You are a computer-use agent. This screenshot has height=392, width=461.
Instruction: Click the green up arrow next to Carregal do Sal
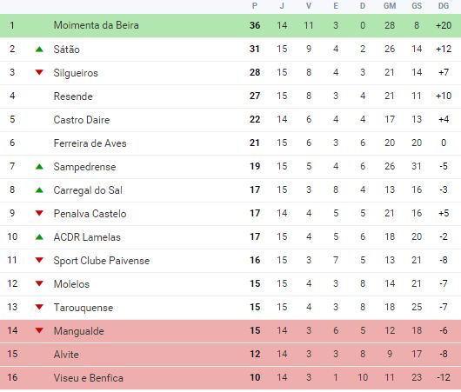39,190
